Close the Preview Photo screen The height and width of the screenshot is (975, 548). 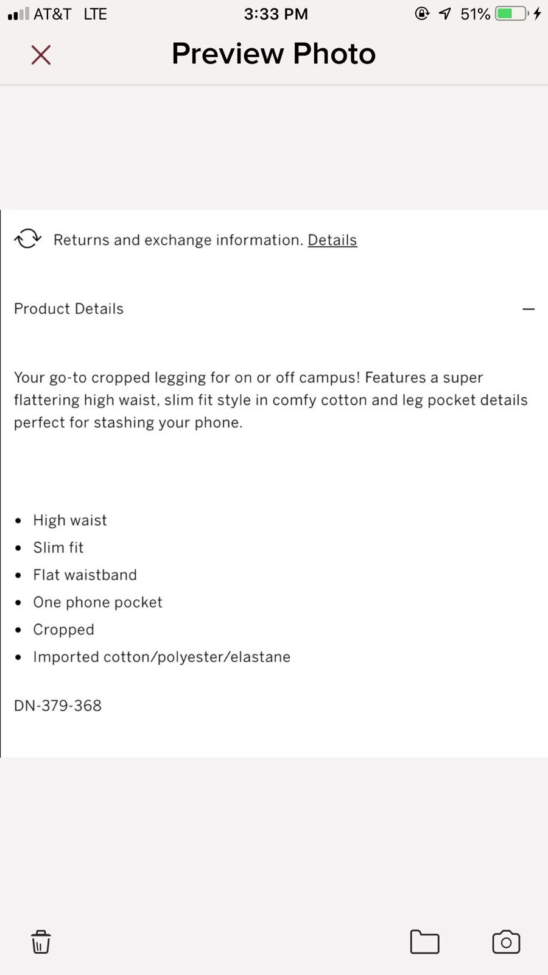[x=41, y=55]
